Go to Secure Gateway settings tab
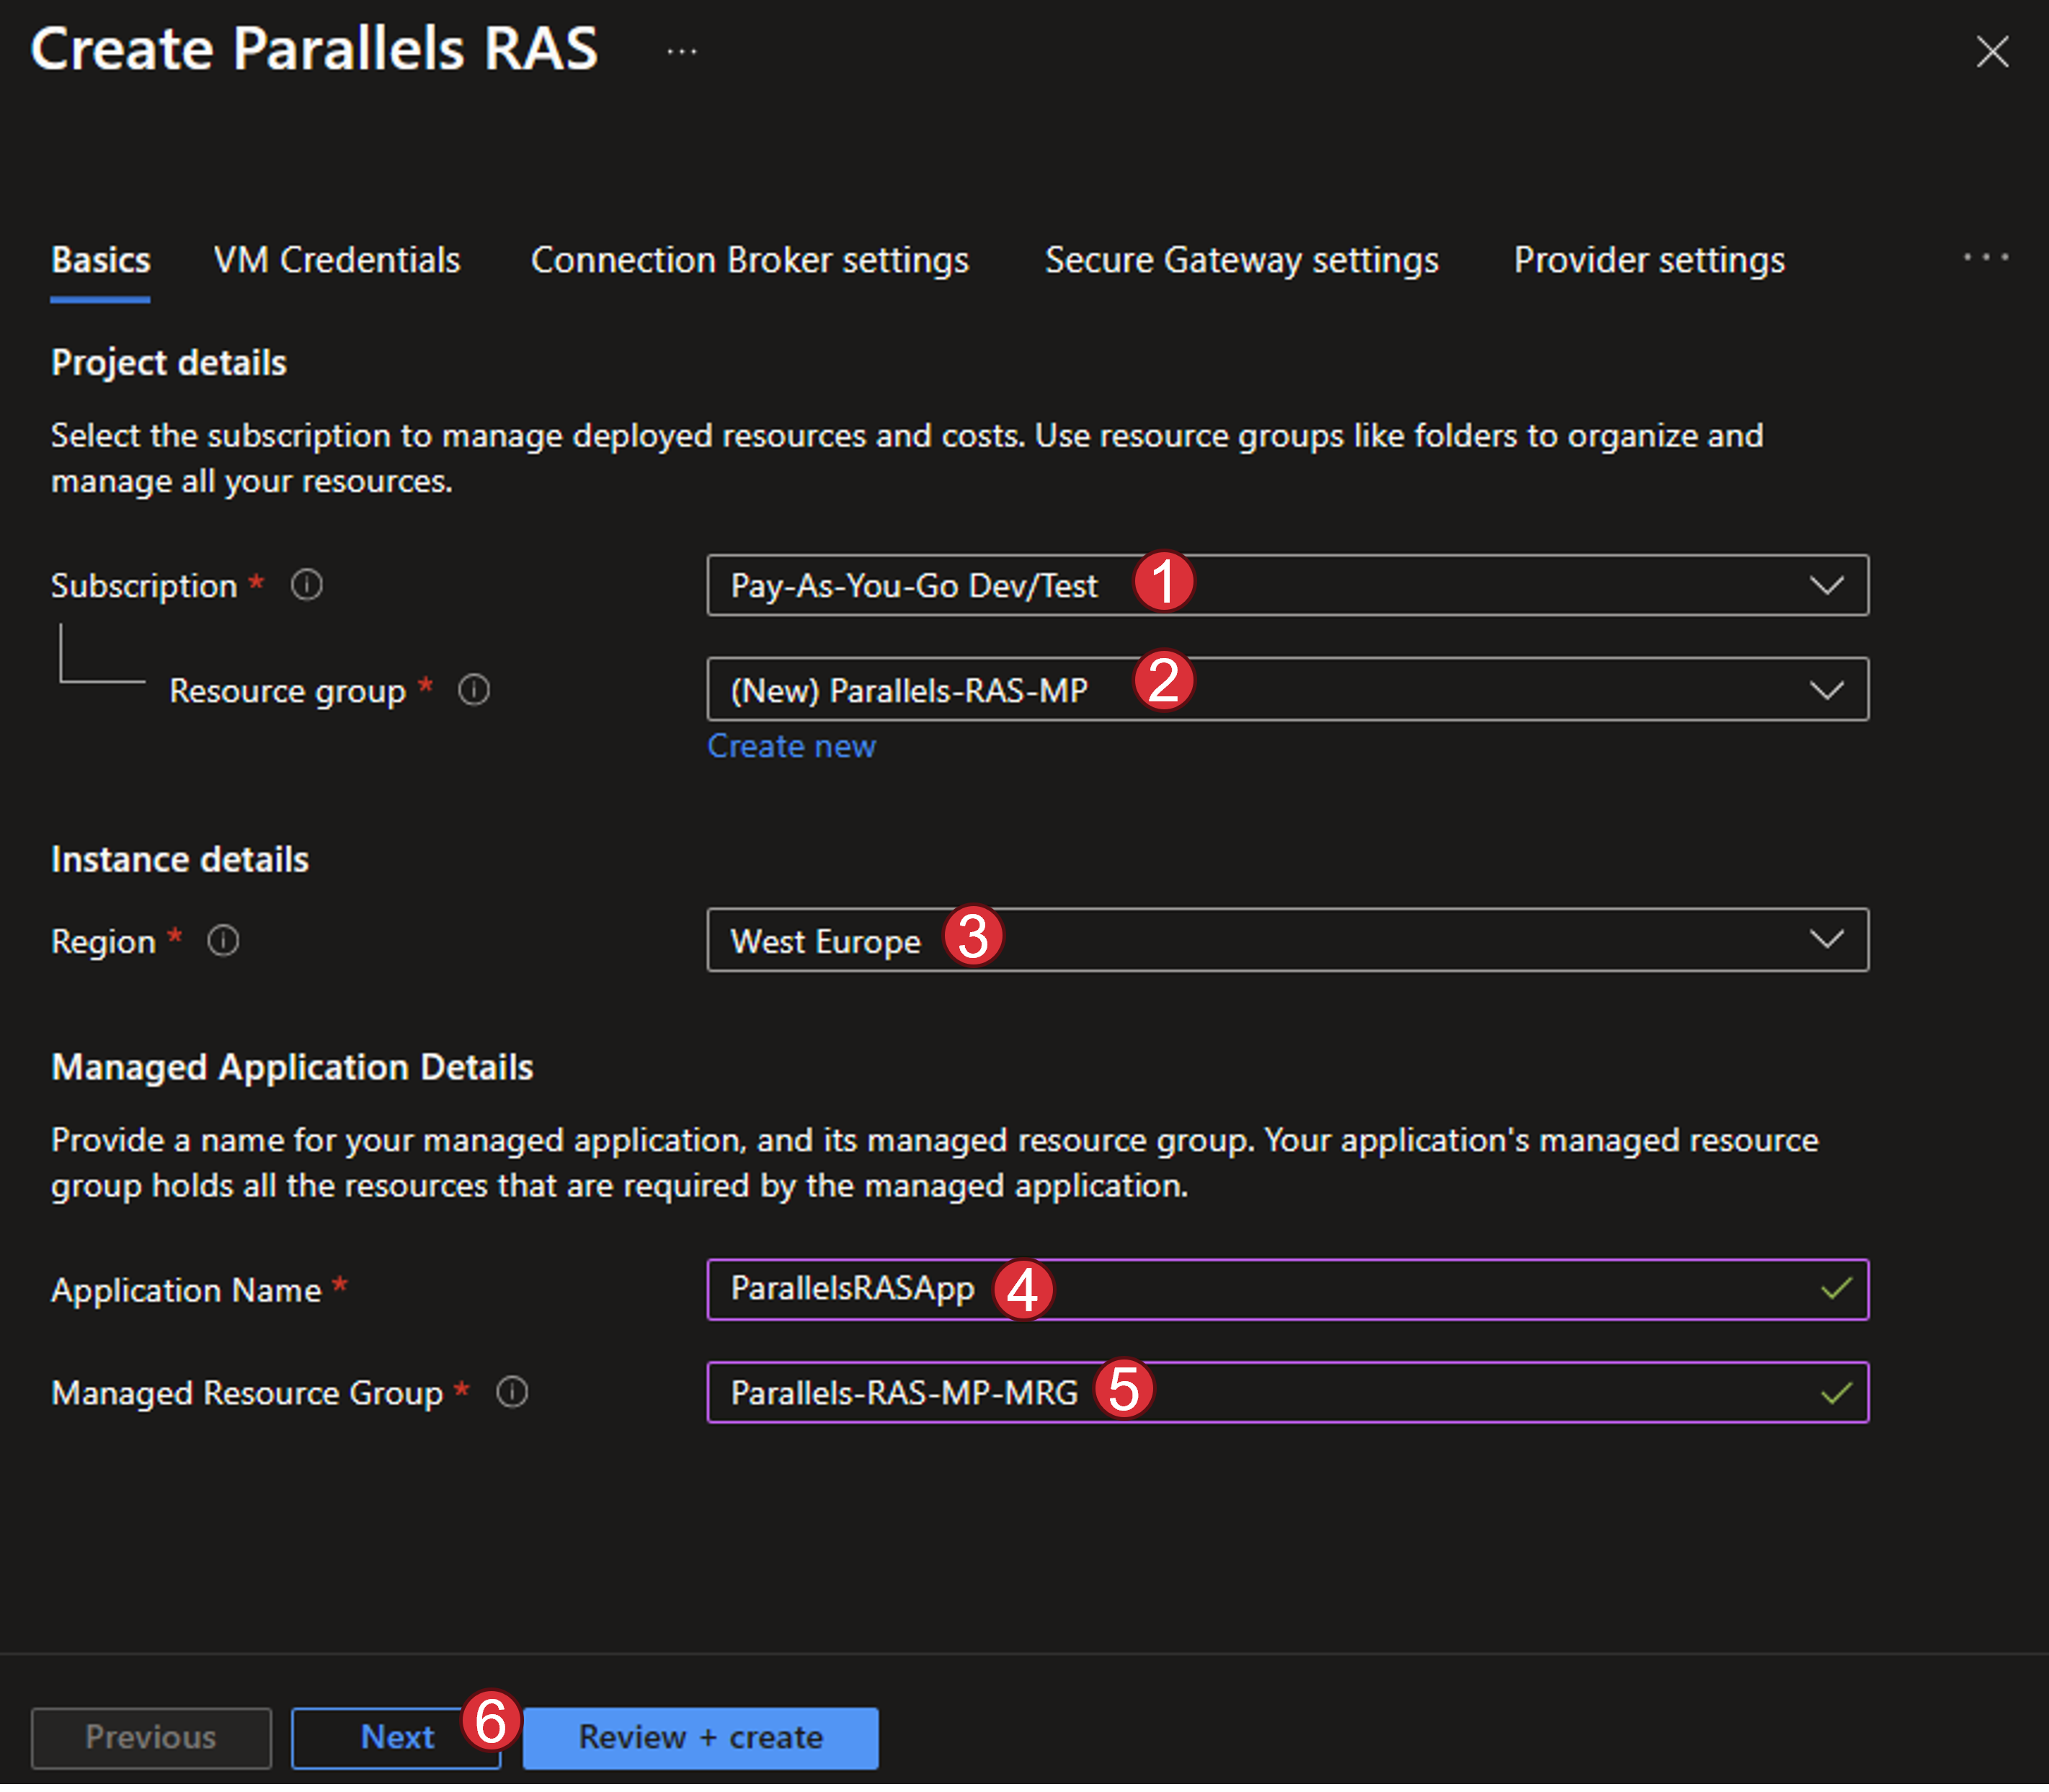 [1241, 260]
